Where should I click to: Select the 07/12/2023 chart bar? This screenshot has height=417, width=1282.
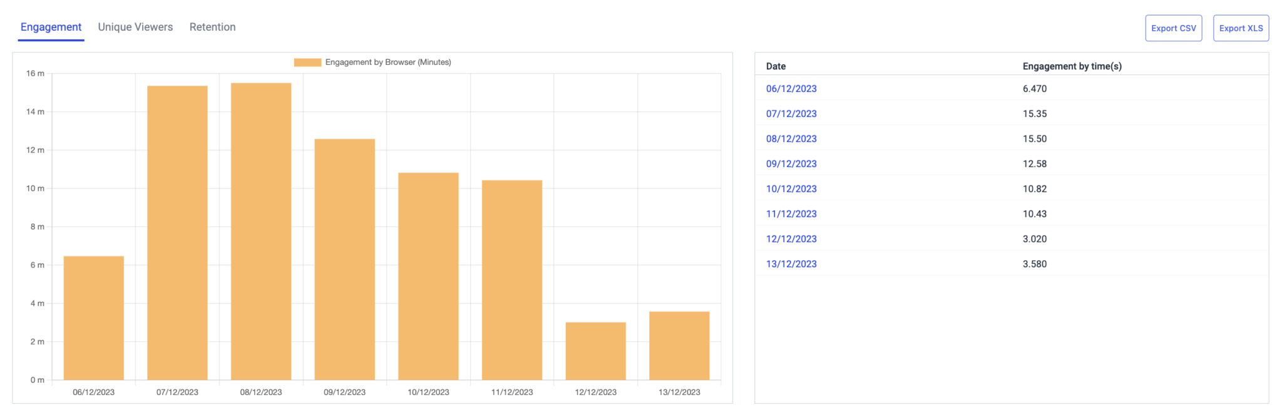[x=177, y=233]
